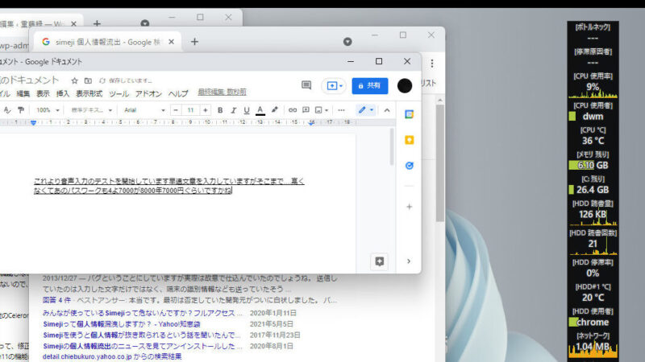Screen dimensions: 645x362
Task: Click the Docs document vertical scrollbar
Action: tap(392, 146)
